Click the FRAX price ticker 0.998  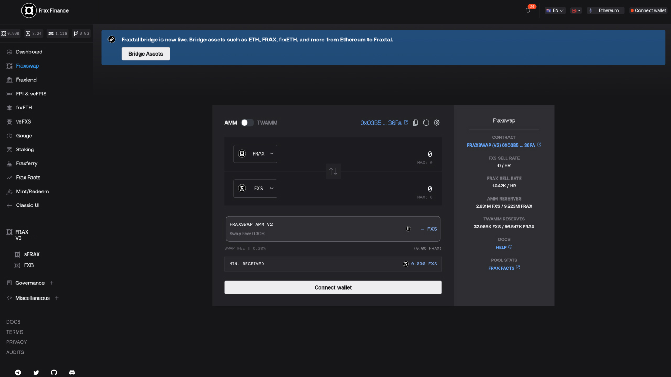pyautogui.click(x=11, y=34)
